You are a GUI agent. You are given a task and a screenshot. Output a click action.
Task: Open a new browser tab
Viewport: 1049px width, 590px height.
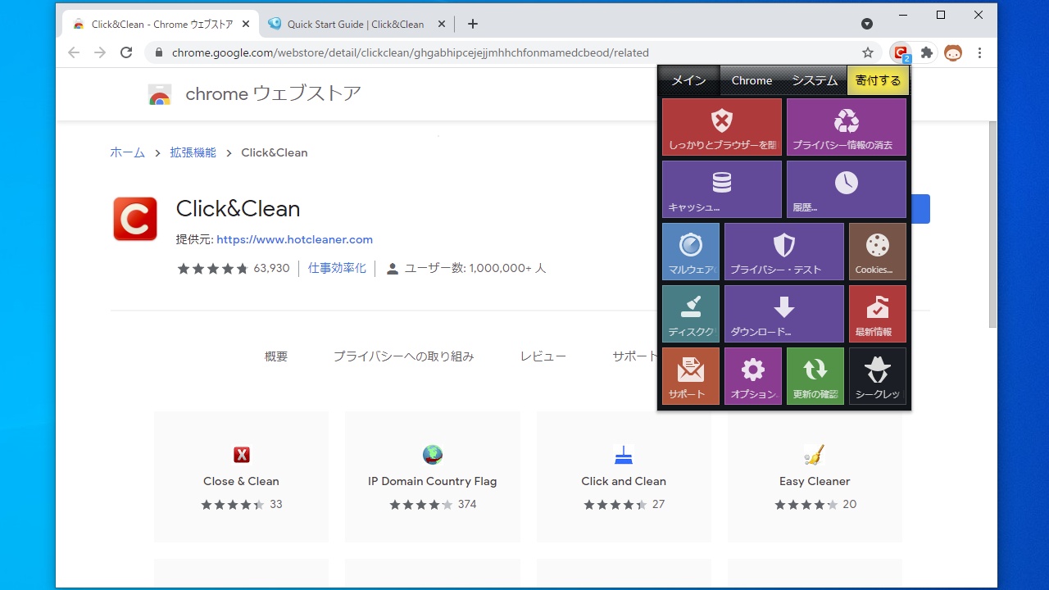(x=472, y=24)
